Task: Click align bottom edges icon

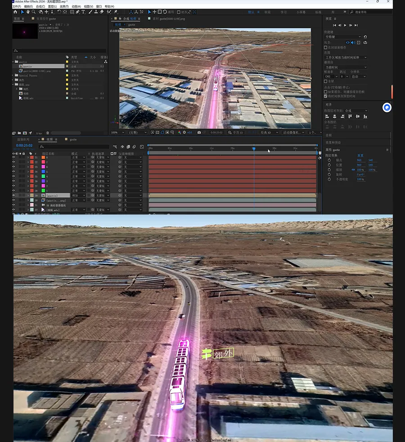Action: tap(365, 116)
